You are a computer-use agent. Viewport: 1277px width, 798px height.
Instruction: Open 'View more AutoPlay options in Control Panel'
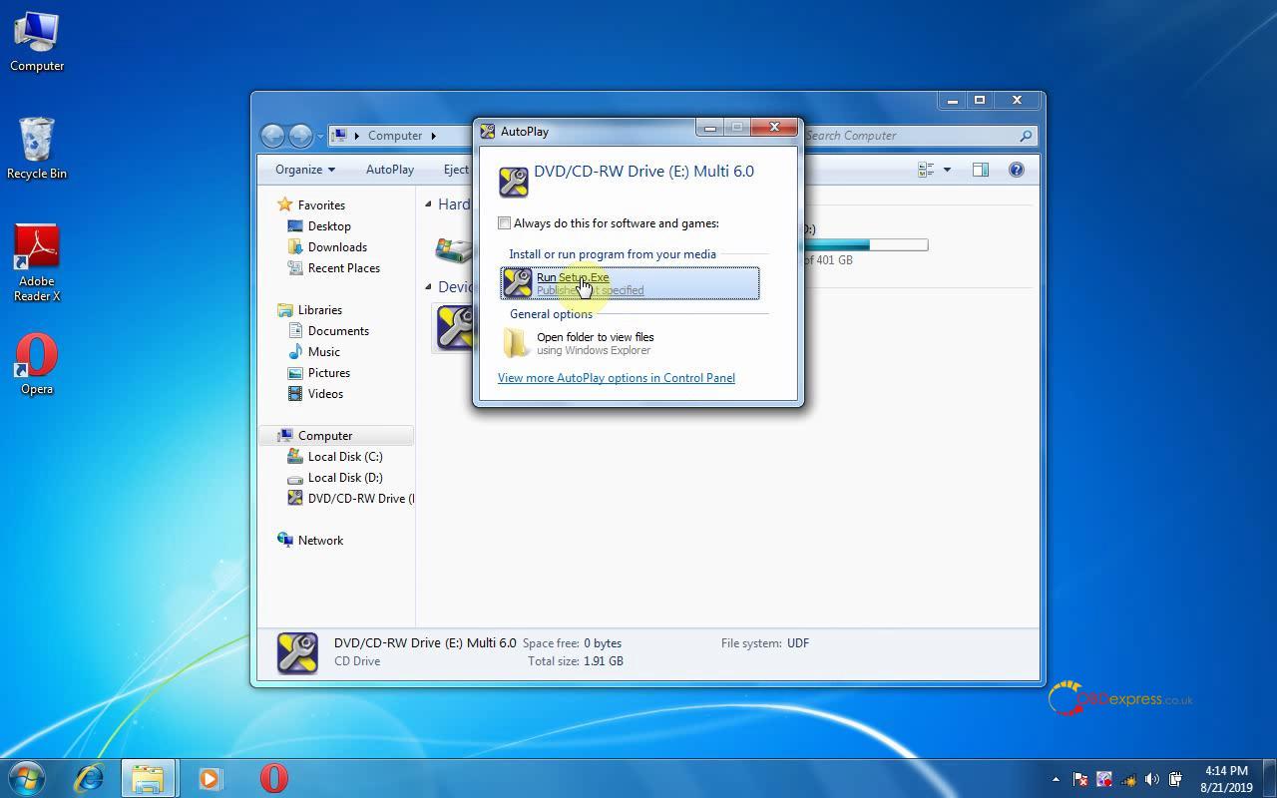[616, 378]
